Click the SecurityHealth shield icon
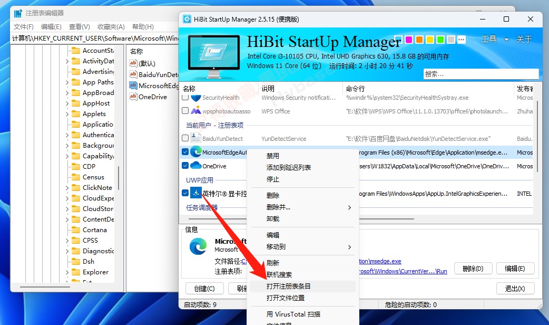Image resolution: width=549 pixels, height=325 pixels. [x=195, y=98]
